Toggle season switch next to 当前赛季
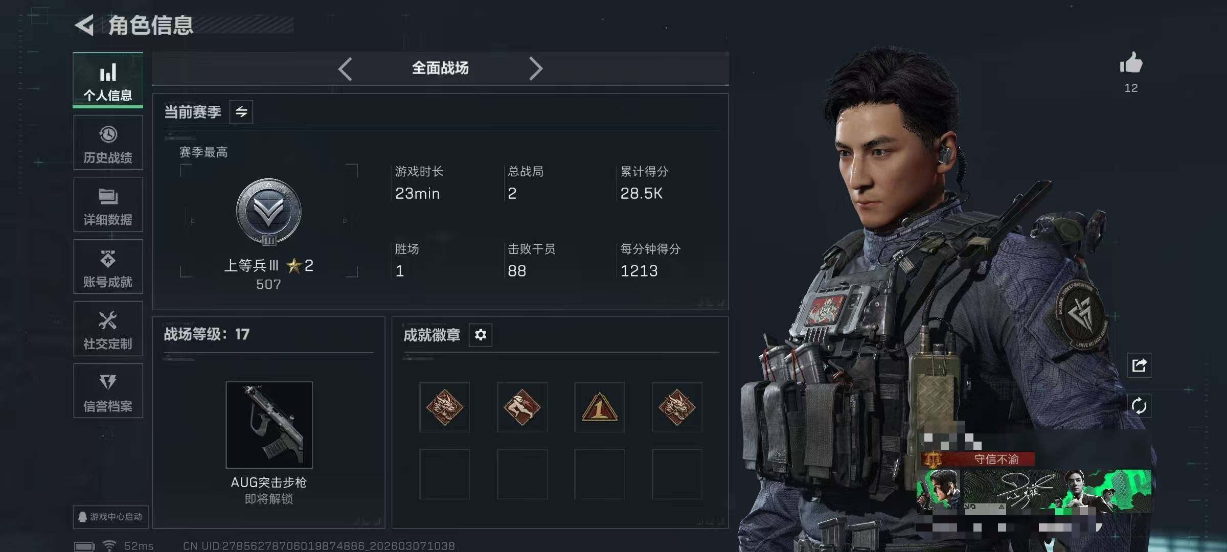 (241, 111)
